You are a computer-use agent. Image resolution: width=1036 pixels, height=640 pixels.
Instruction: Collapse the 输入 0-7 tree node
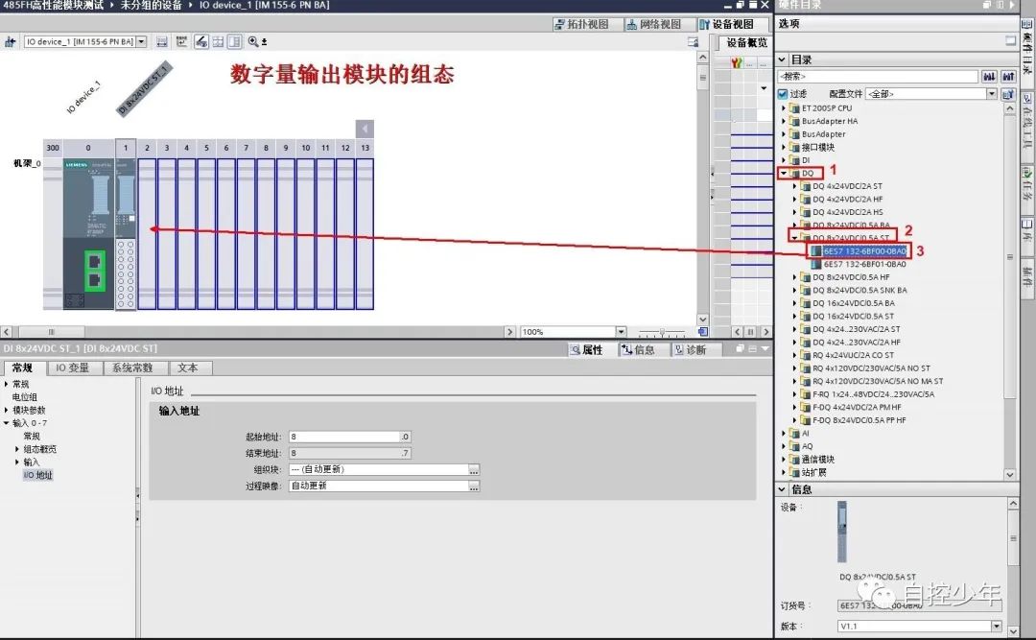[x=7, y=423]
